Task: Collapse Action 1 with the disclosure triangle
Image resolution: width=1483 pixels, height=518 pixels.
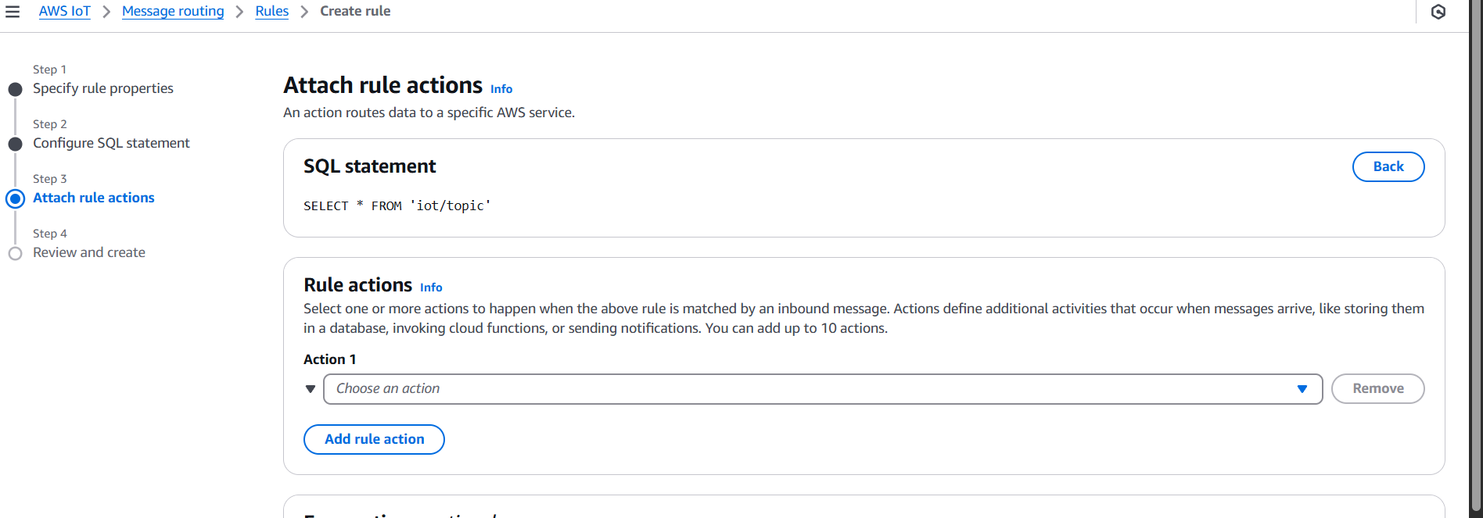Action: [311, 389]
